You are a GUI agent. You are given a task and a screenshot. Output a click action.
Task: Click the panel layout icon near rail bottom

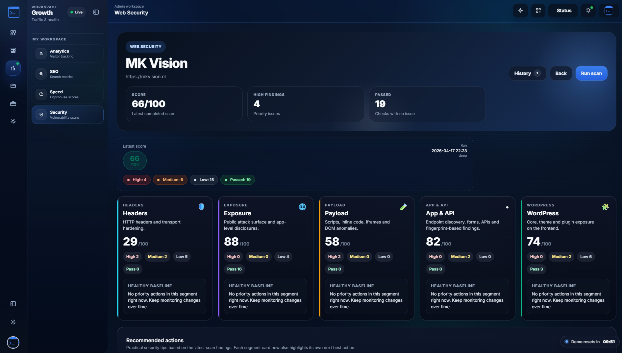[13, 304]
